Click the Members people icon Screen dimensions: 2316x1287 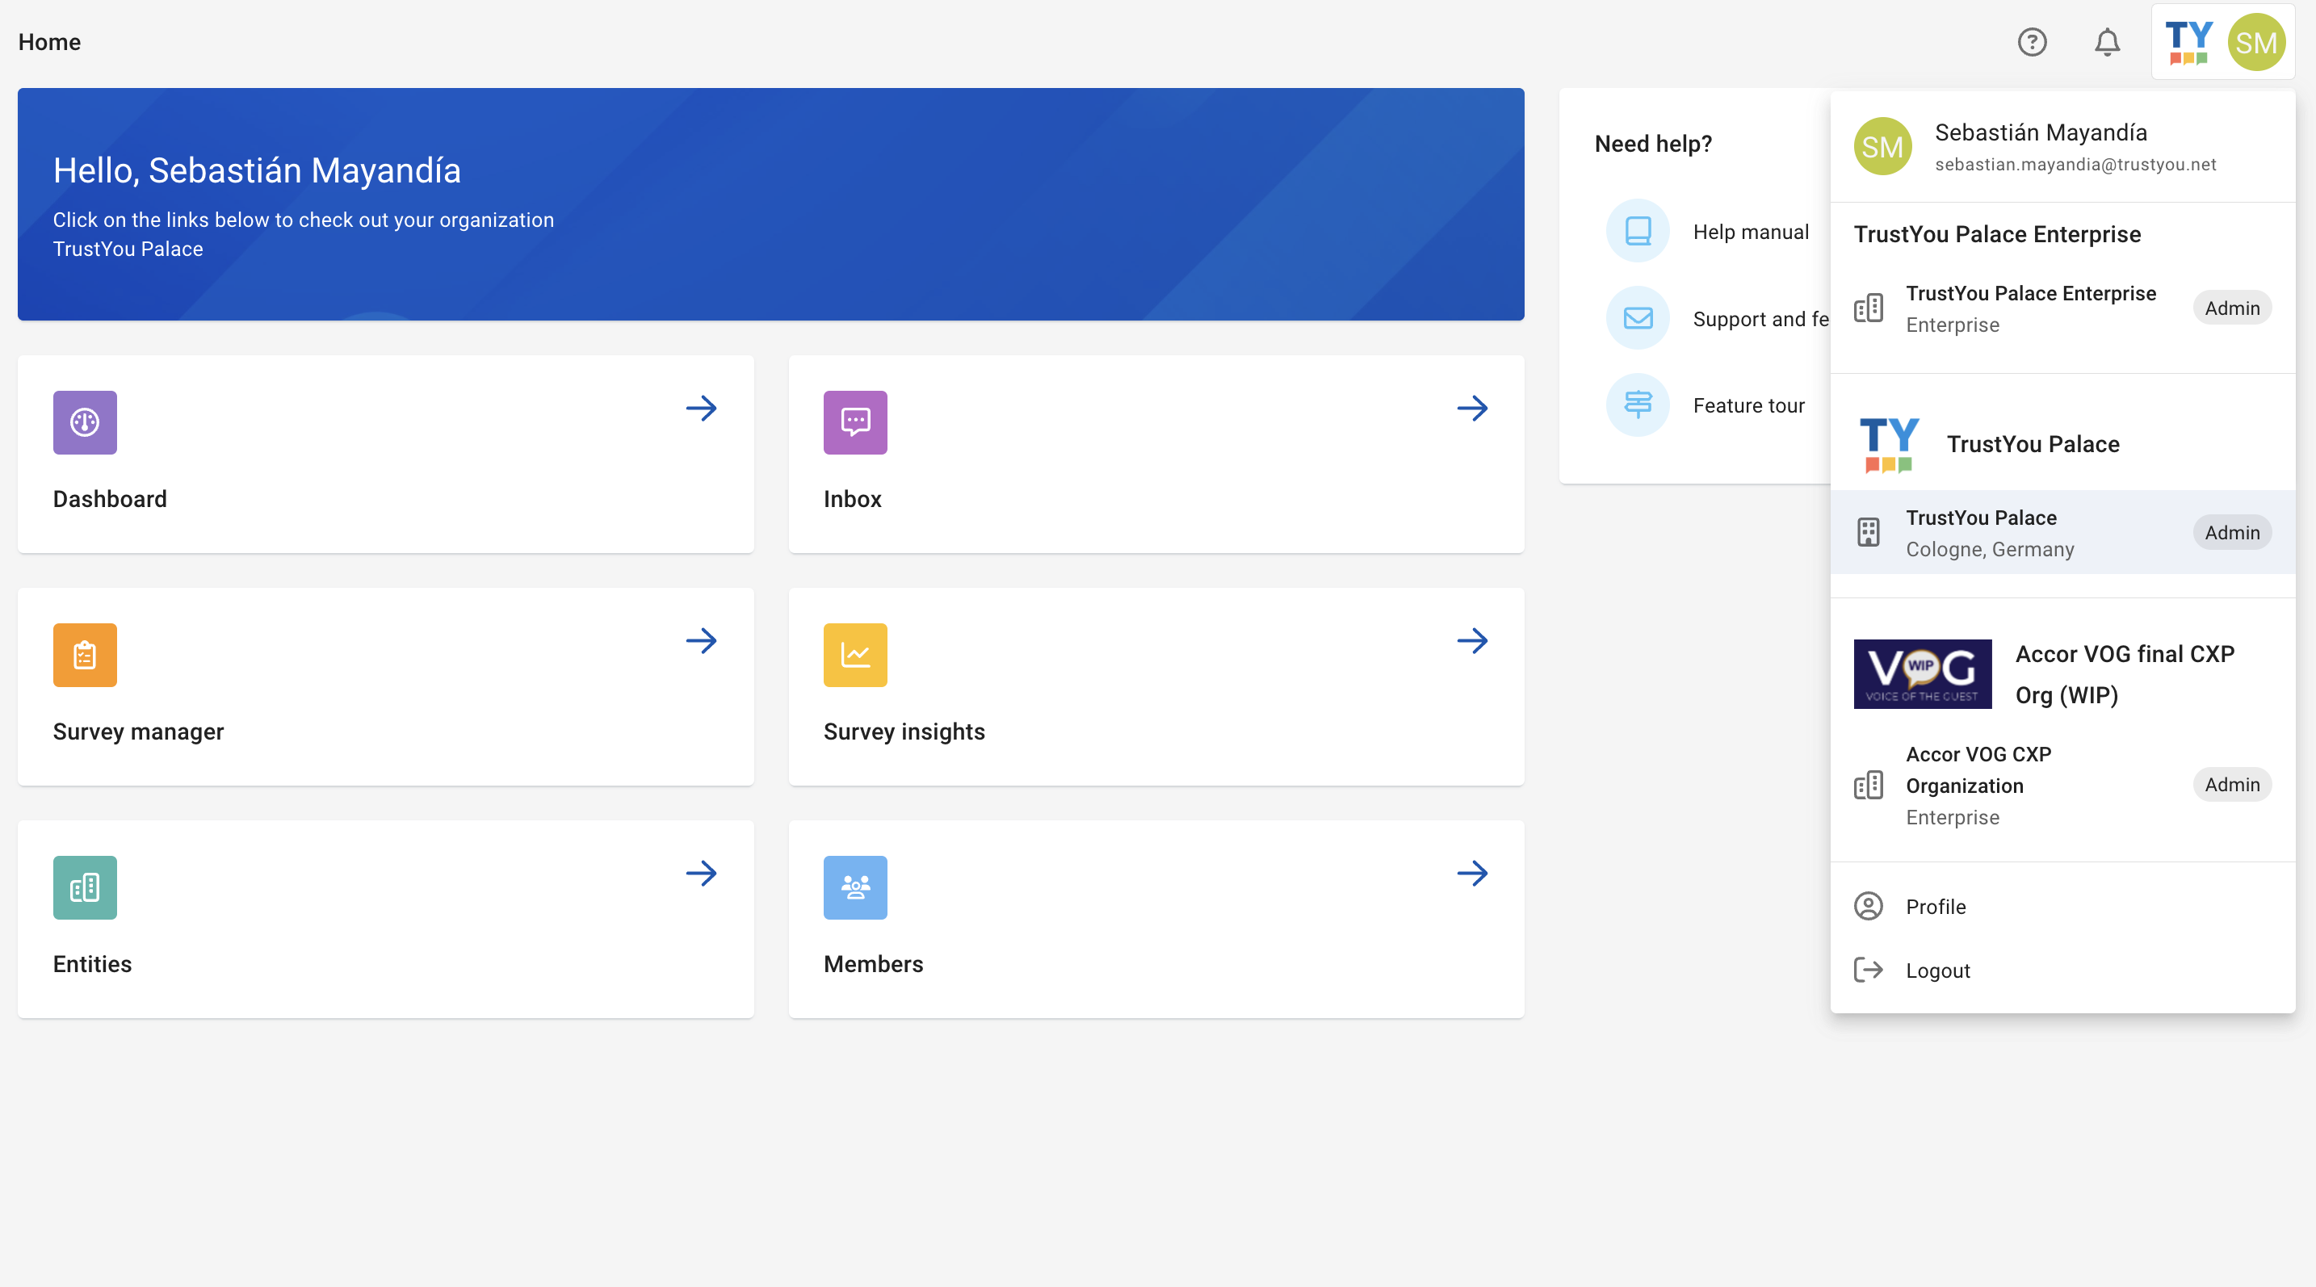pos(855,888)
